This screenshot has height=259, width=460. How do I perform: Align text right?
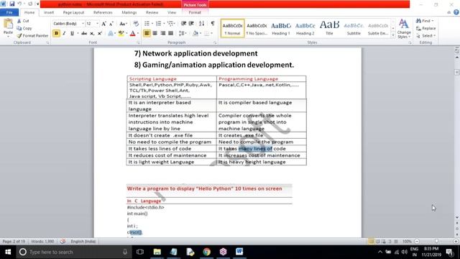pyautogui.click(x=163, y=33)
